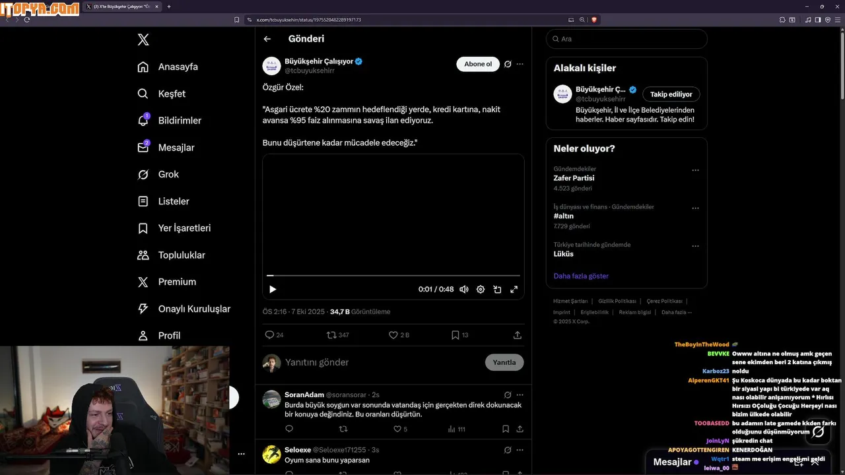Click Grok icon on SoranAdam's reply
Image resolution: width=845 pixels, height=475 pixels.
tap(508, 395)
